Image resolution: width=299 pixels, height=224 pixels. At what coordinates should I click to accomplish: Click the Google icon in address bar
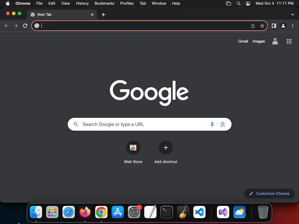[x=37, y=26]
